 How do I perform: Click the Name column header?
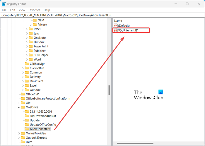point(118,21)
